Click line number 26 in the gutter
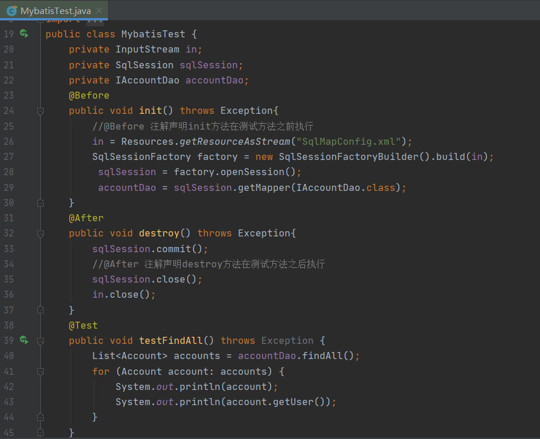This screenshot has height=439, width=540. (9, 141)
